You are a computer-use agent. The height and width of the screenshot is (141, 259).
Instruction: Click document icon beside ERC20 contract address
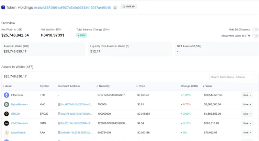coord(59,114)
